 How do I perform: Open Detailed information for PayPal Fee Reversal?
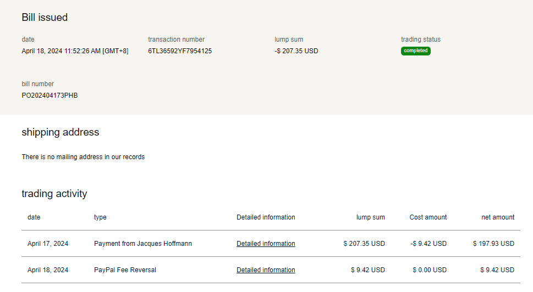(x=266, y=270)
